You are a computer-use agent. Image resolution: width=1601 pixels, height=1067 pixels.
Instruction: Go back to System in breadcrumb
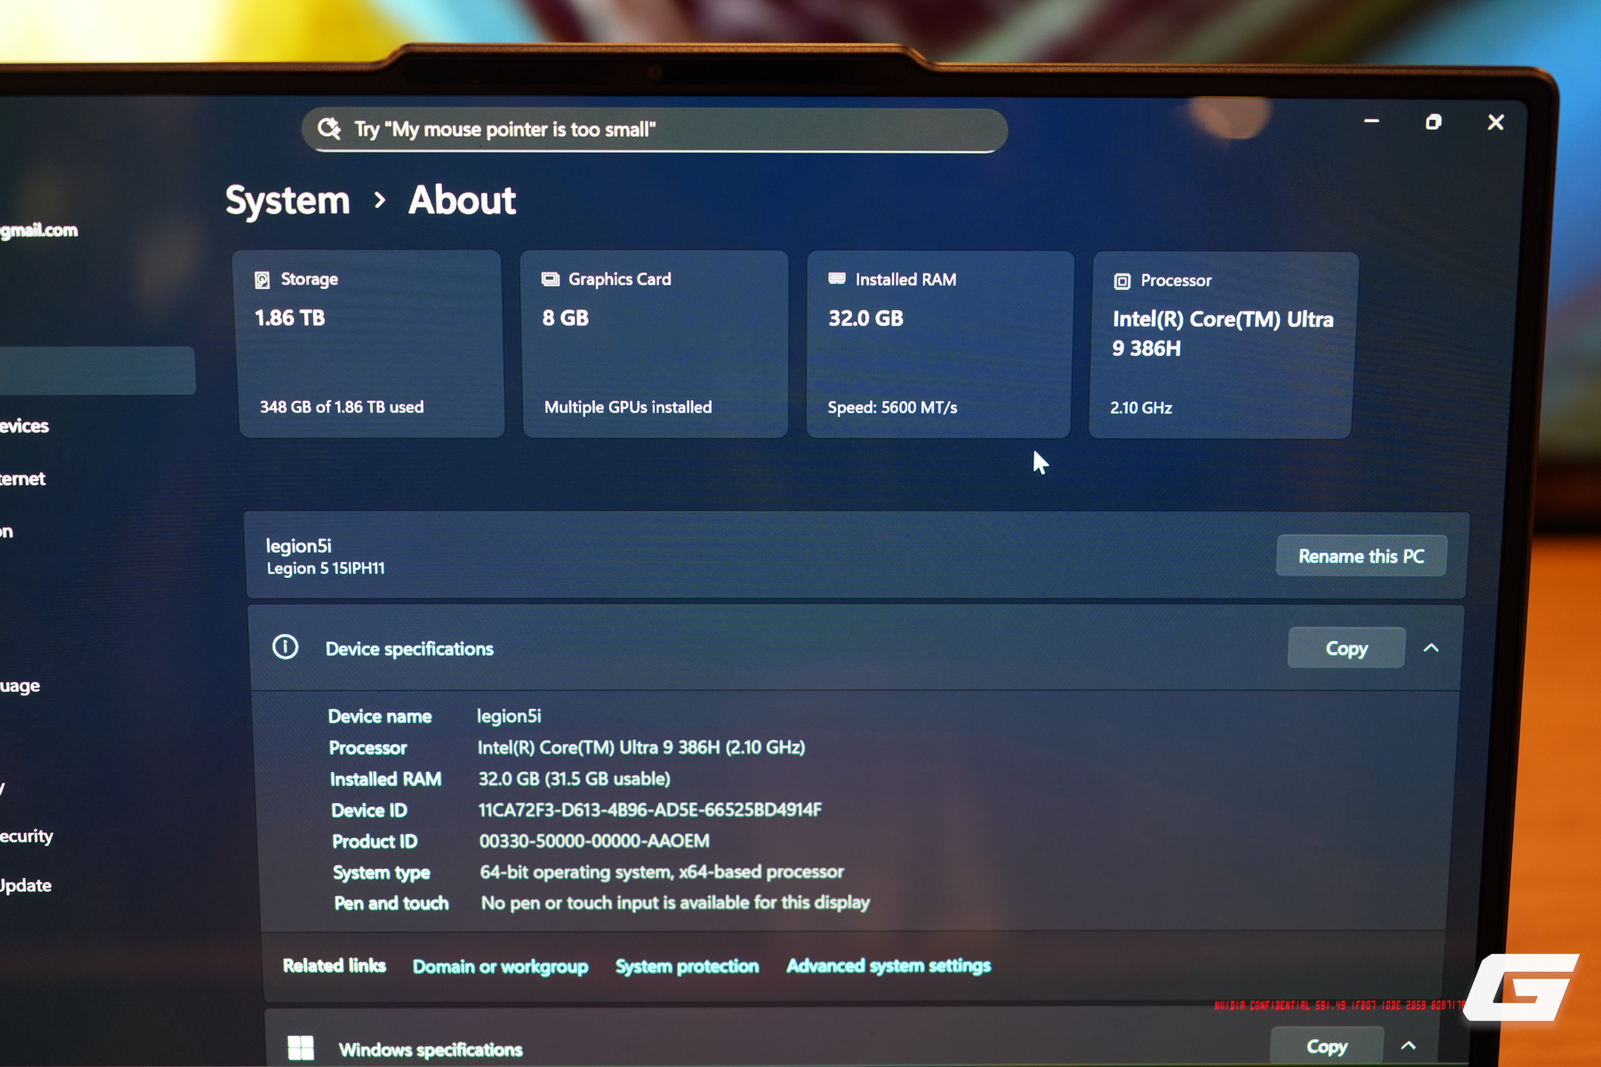(x=287, y=200)
